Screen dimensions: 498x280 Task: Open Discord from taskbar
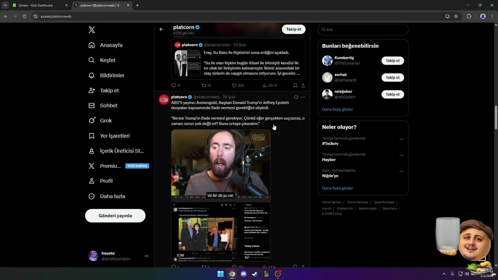pos(244,274)
